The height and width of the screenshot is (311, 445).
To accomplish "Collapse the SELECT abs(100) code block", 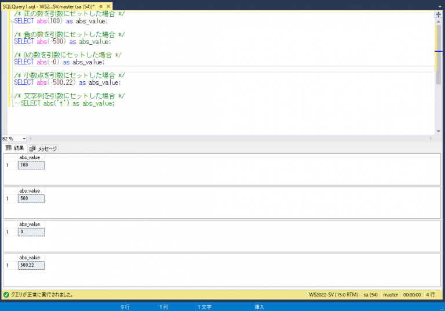I will 12,21.
